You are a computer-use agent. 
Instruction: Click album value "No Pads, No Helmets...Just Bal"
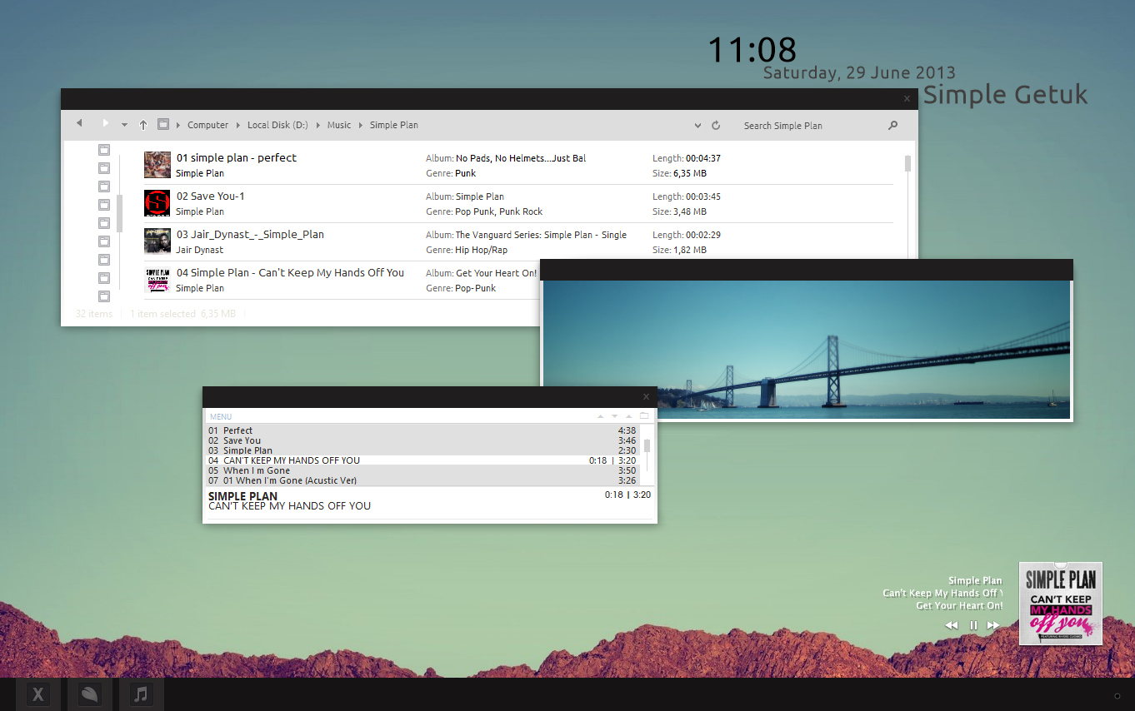[x=521, y=158]
